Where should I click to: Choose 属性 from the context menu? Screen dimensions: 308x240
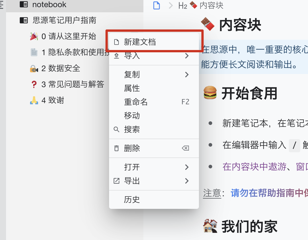[x=154, y=88]
